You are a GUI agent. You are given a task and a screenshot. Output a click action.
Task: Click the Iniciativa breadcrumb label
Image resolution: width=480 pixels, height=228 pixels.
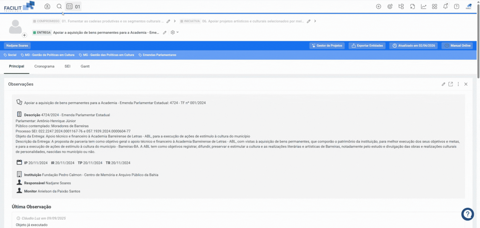click(190, 21)
